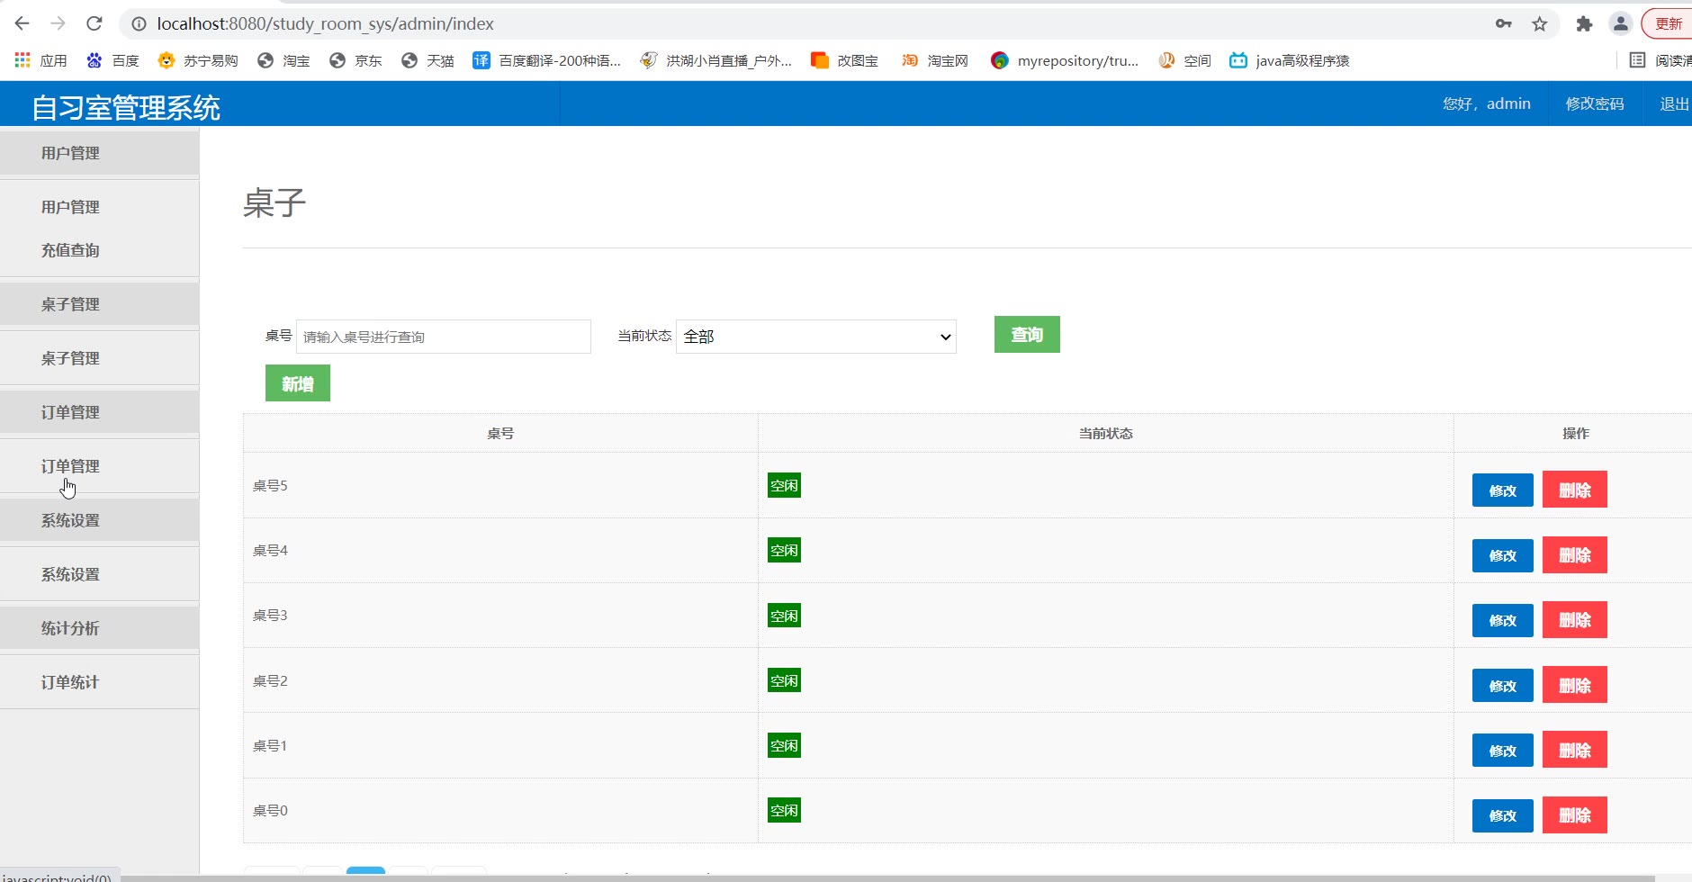Click 删除 for 桌号0
The width and height of the screenshot is (1692, 882).
1574,815
